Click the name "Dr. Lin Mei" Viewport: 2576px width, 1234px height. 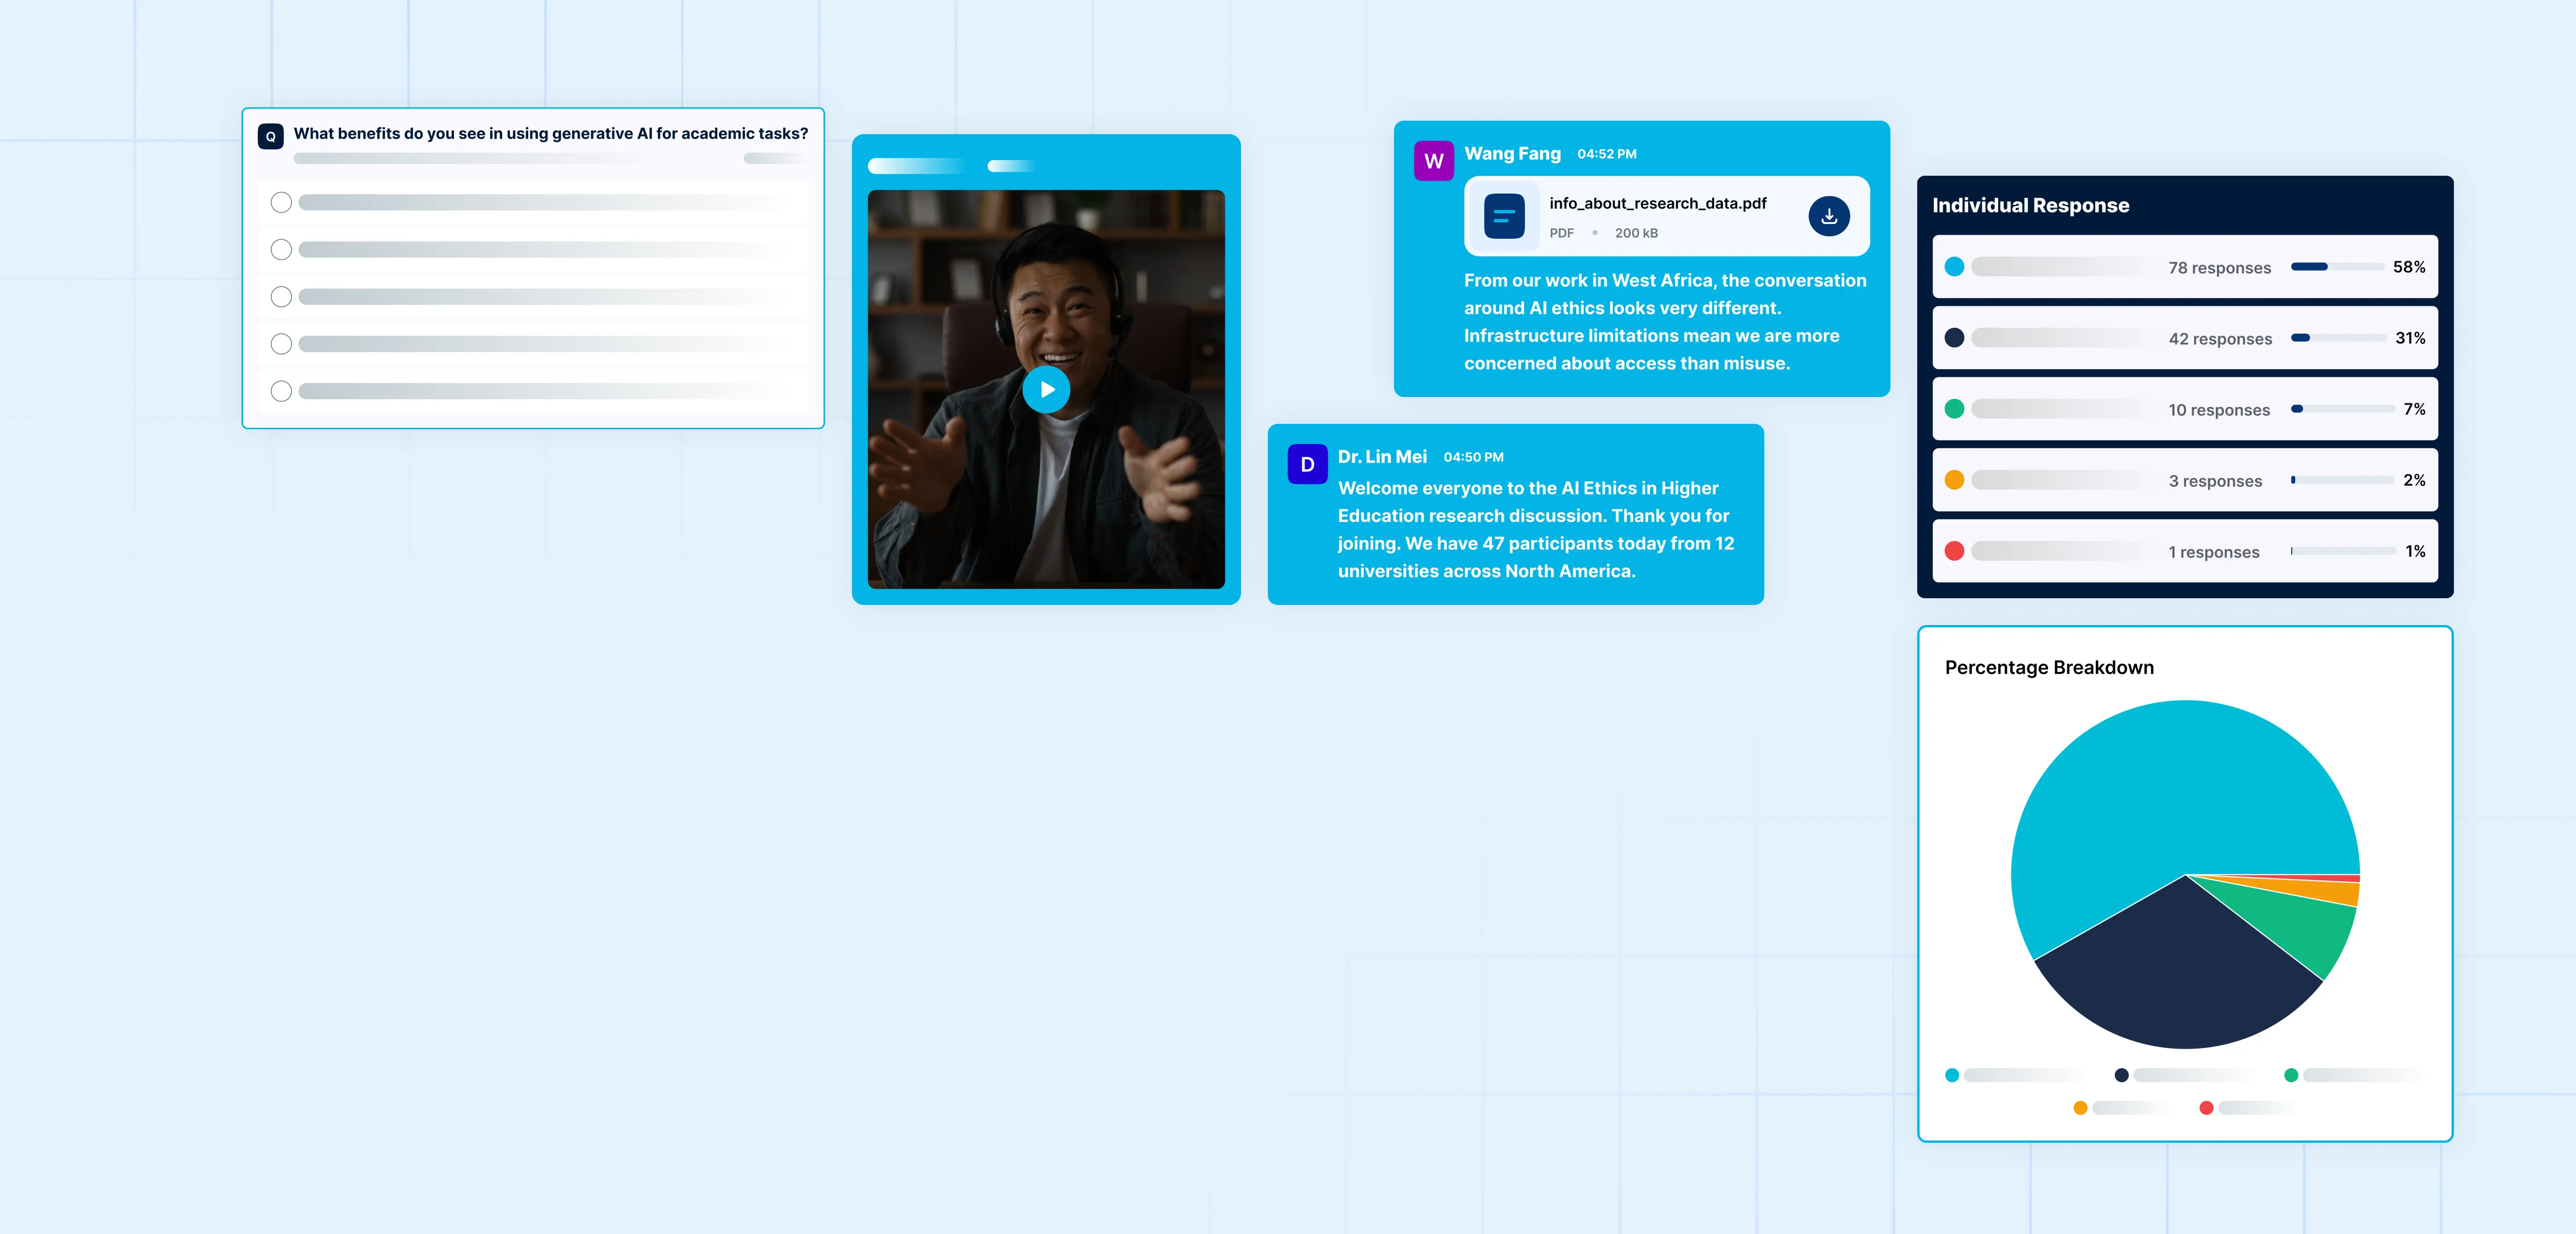coord(1382,457)
